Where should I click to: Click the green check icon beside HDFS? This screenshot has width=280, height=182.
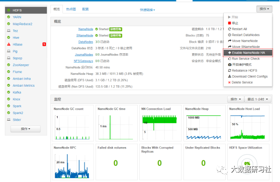coord(9,10)
